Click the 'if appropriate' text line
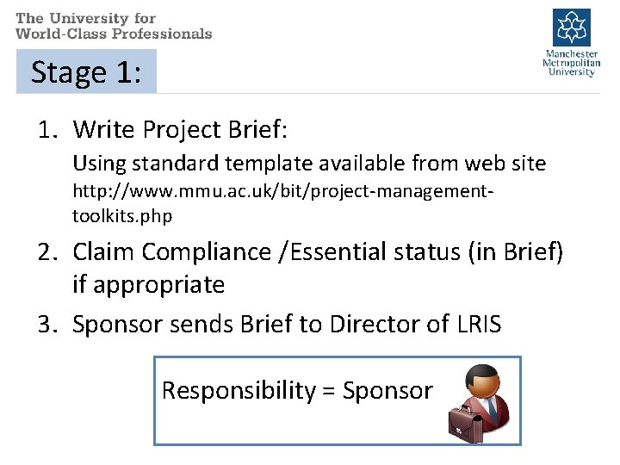Screen dimensions: 620x465 pyautogui.click(x=149, y=284)
